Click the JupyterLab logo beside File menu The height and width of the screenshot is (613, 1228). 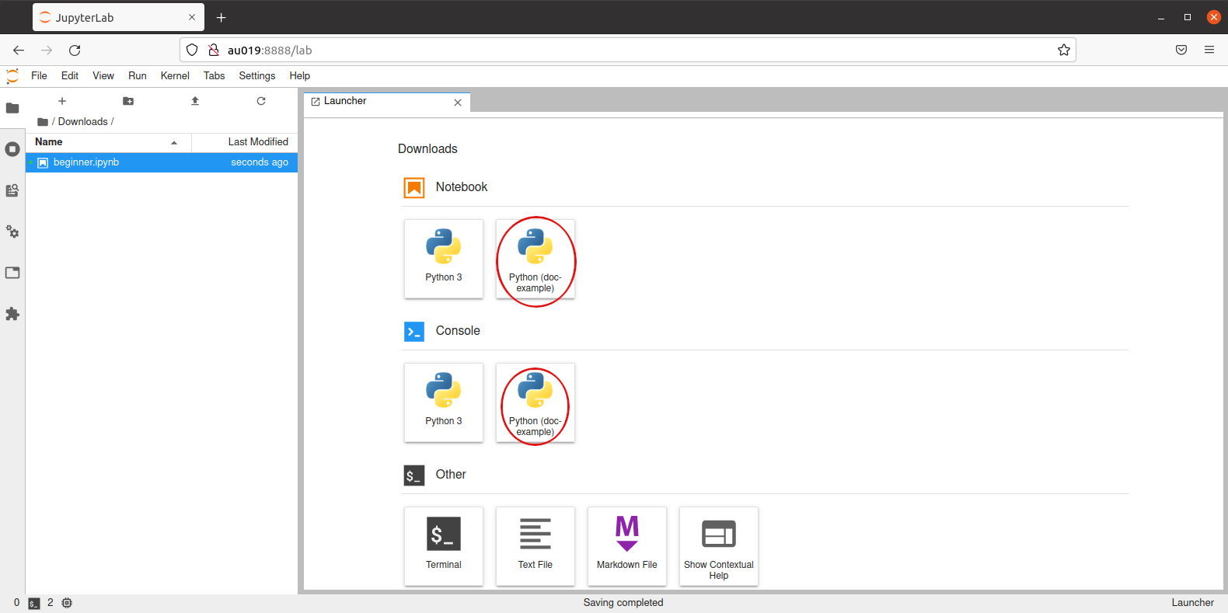(12, 76)
